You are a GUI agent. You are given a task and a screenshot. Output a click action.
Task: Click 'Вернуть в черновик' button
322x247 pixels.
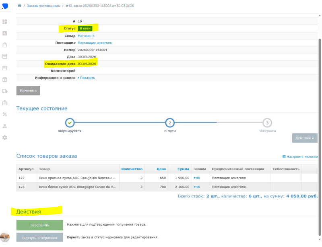[x=40, y=238]
